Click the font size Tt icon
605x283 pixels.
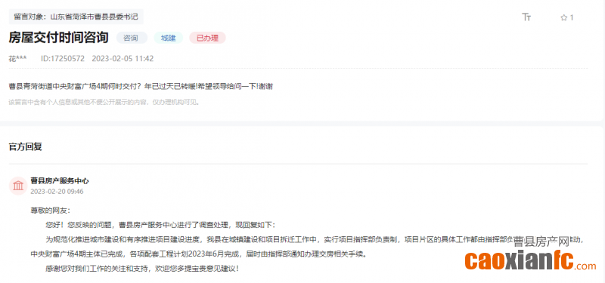[x=526, y=17]
